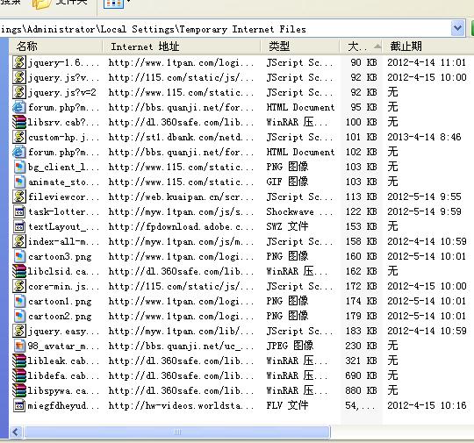Sort by the 类型 column header
Viewport: 474px width, 443px height.
300,46
